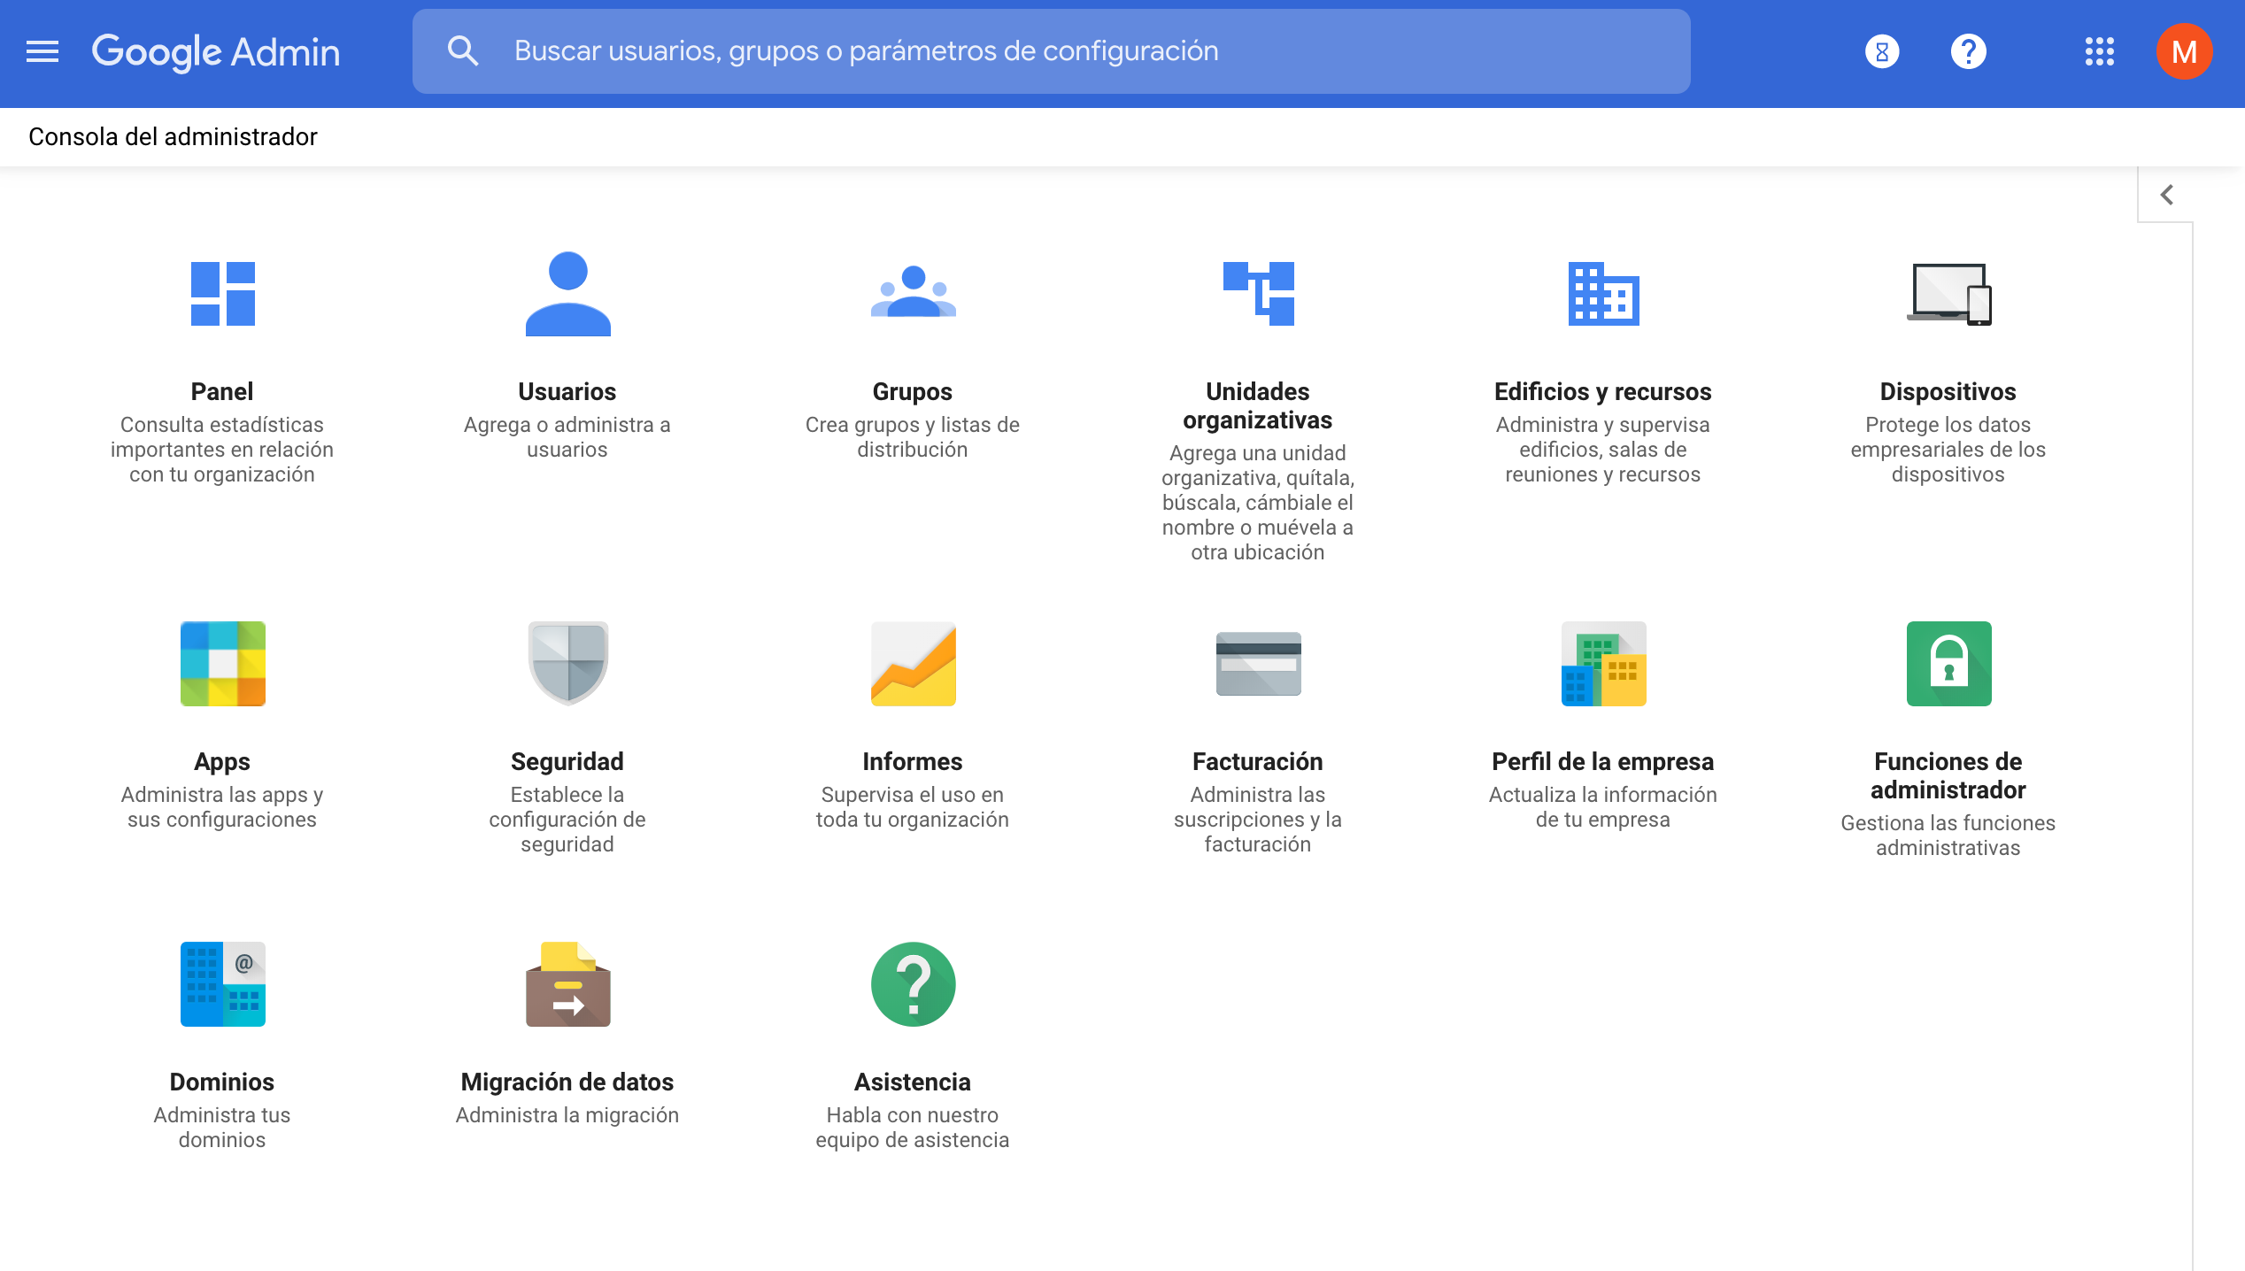Click the Informes title link
This screenshot has width=2245, height=1271.
coord(913,761)
